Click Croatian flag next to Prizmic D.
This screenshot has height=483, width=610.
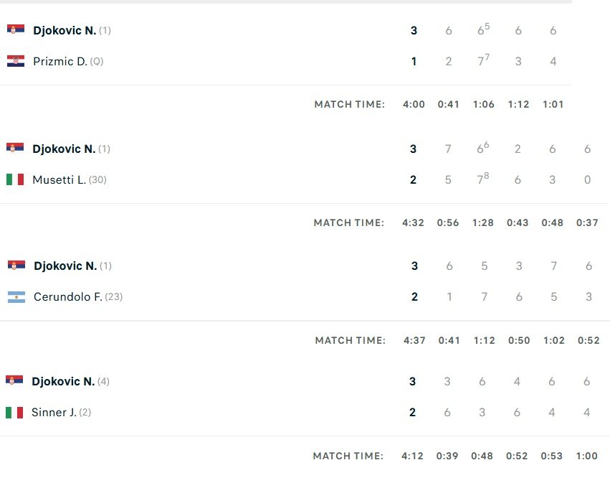pyautogui.click(x=15, y=61)
